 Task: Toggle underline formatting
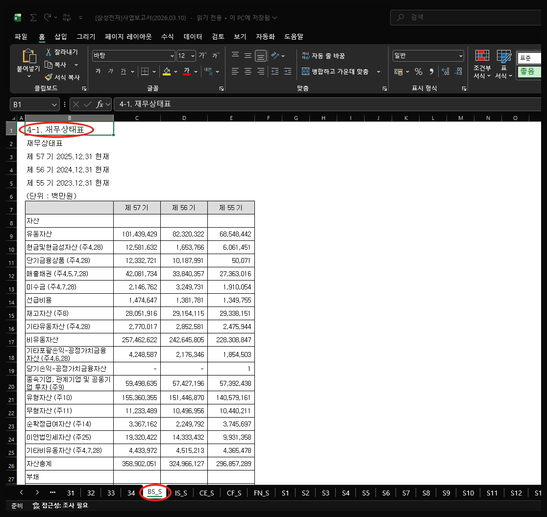[x=123, y=71]
